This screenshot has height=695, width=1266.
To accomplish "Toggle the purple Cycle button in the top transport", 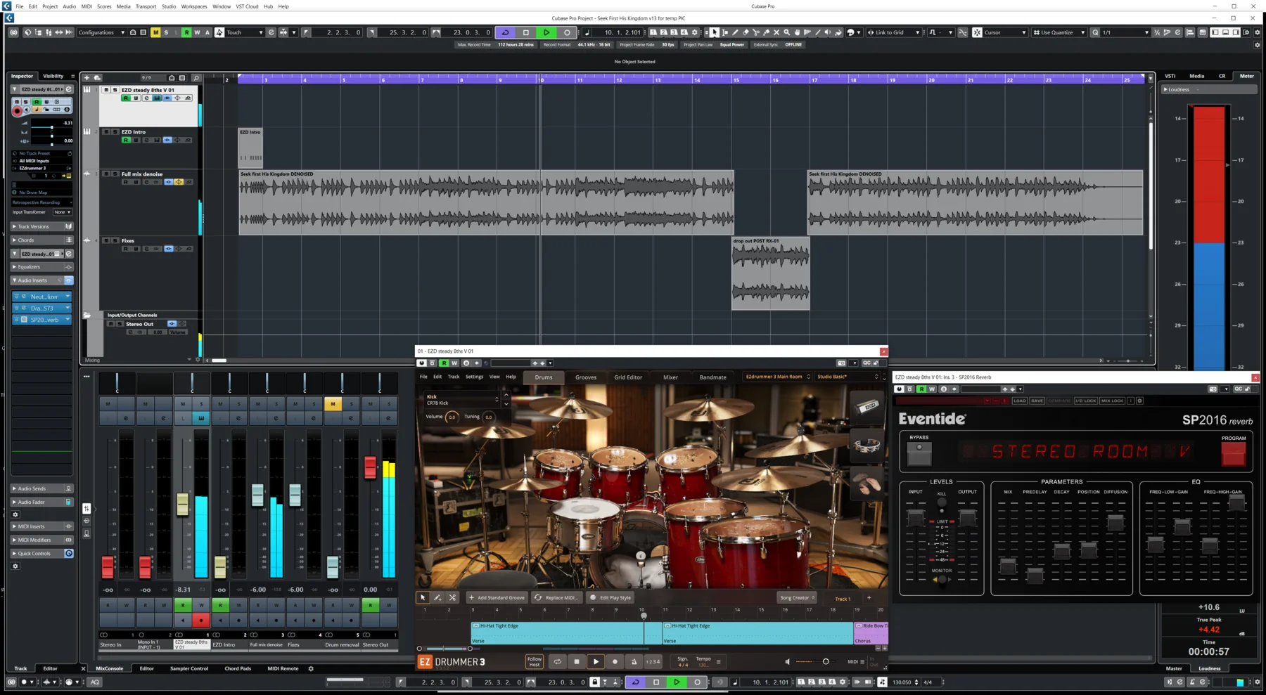I will [505, 32].
